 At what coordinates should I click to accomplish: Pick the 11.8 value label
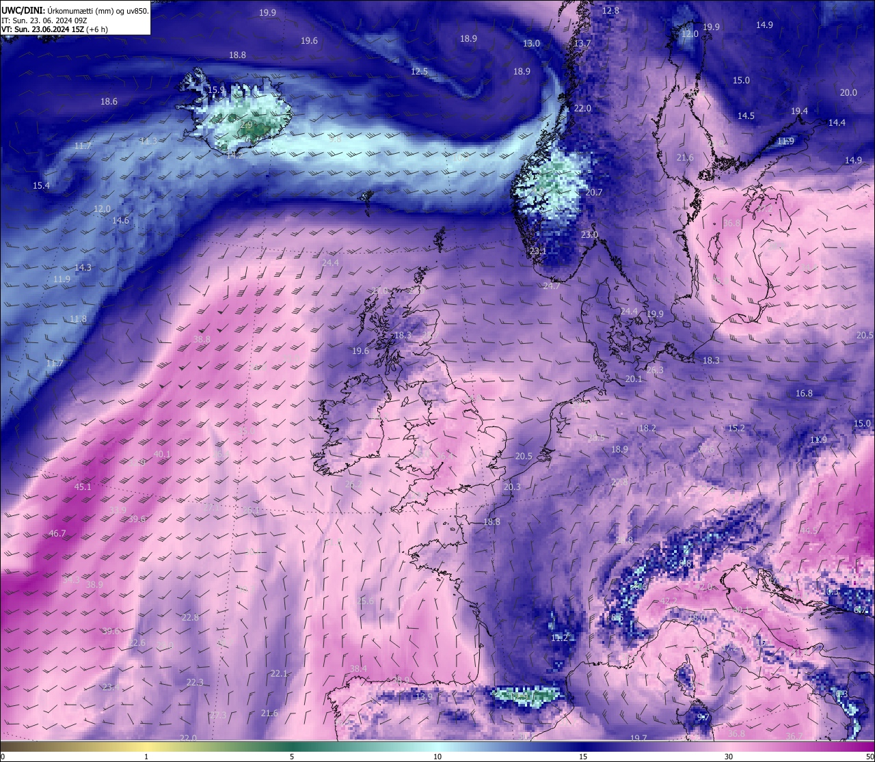click(78, 319)
